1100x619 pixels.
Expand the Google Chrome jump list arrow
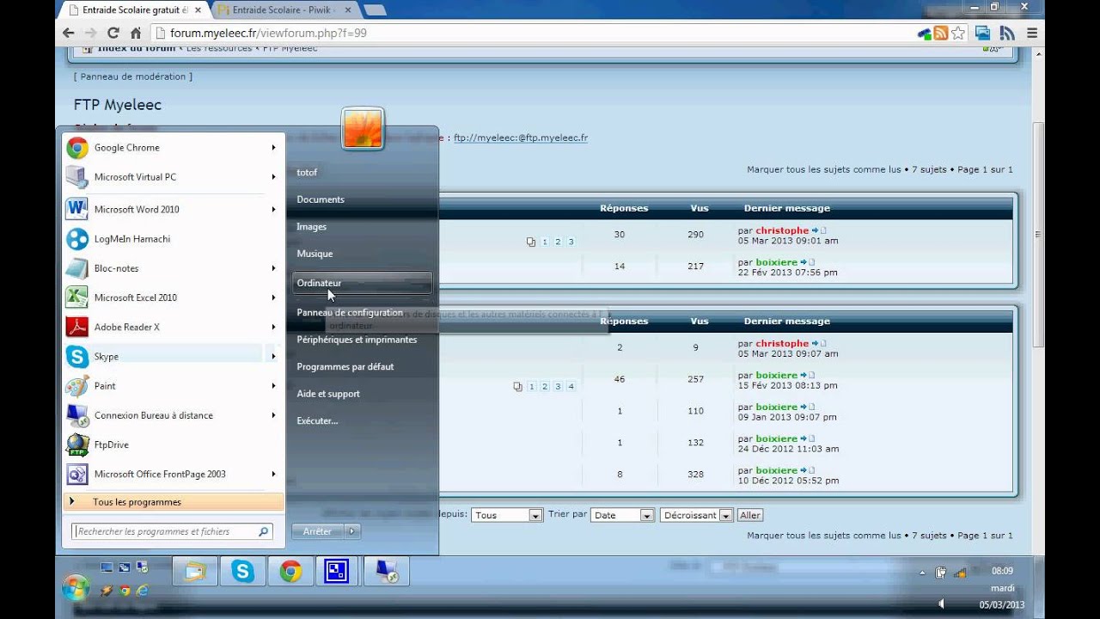tap(273, 148)
